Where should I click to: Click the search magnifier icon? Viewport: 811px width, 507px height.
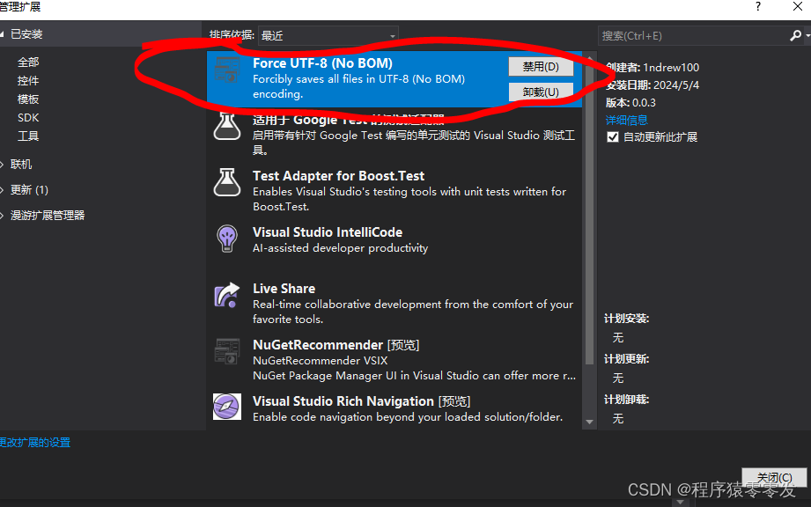pyautogui.click(x=795, y=36)
